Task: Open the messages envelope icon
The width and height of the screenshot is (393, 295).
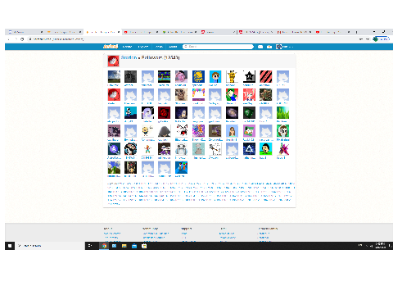Action: tap(260, 47)
